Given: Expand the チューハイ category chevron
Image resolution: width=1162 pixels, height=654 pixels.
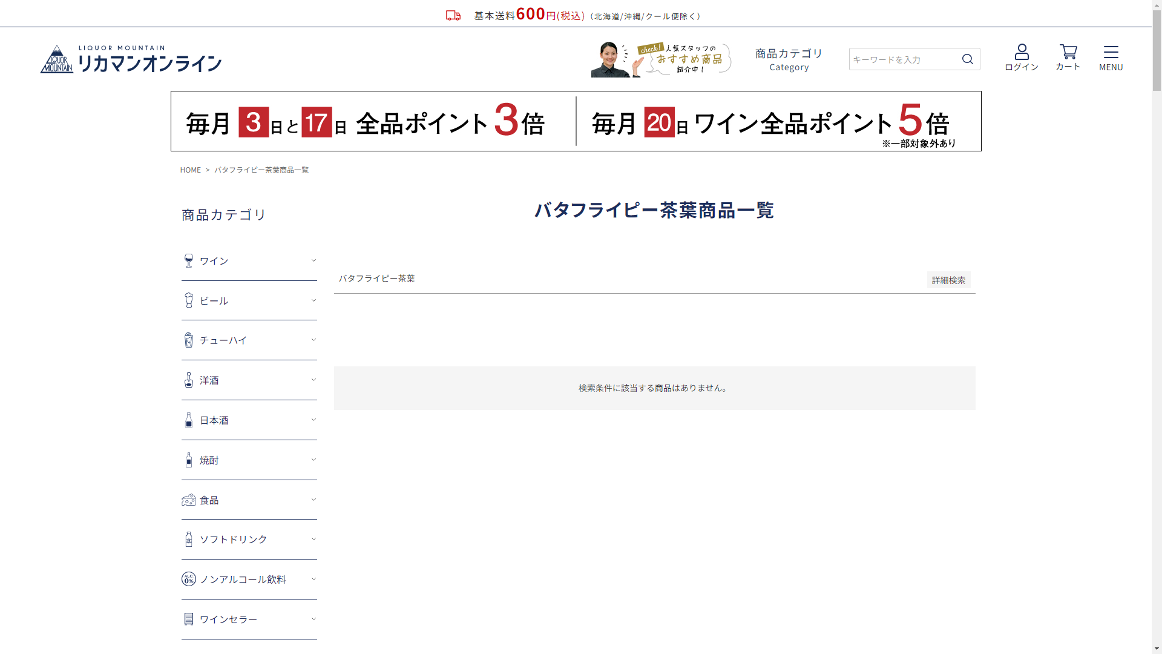Looking at the screenshot, I should (313, 340).
